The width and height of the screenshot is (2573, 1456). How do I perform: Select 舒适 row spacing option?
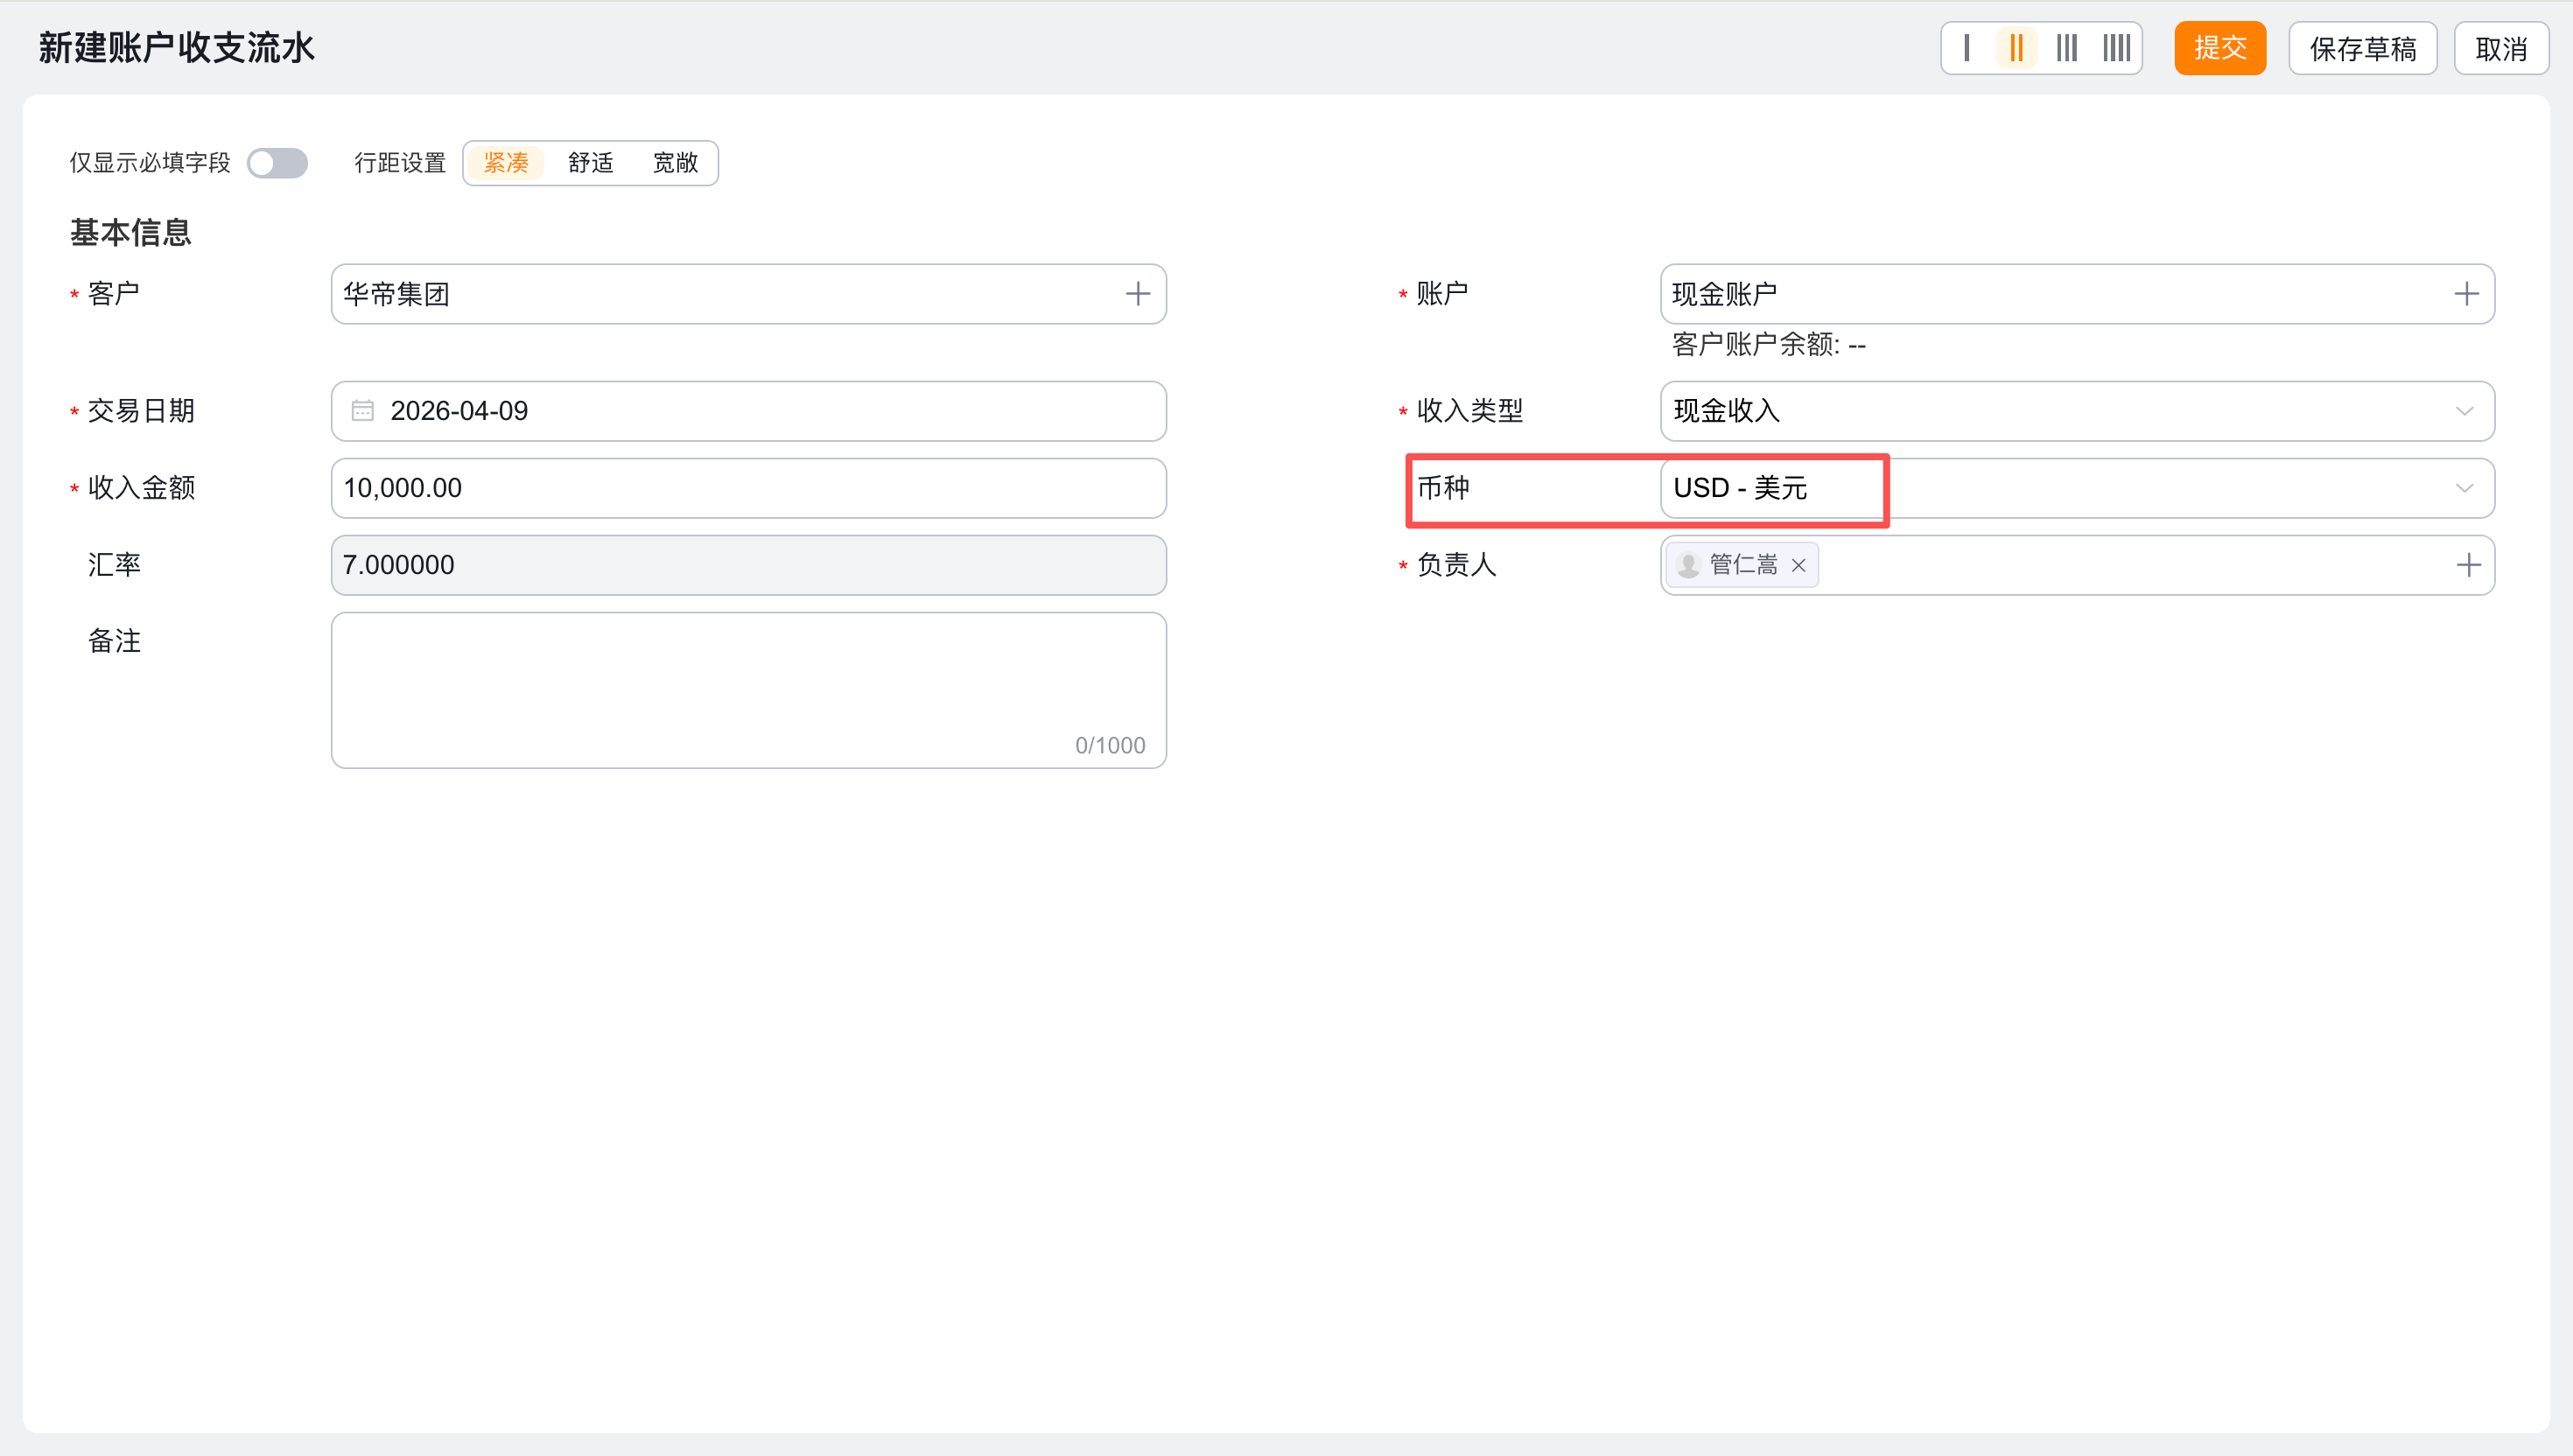(590, 163)
